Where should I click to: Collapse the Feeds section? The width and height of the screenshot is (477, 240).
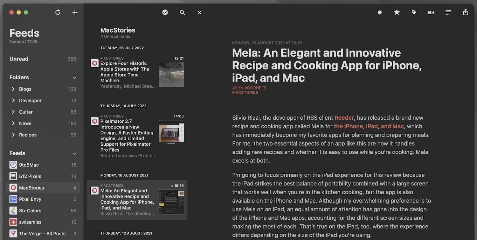[x=74, y=153]
